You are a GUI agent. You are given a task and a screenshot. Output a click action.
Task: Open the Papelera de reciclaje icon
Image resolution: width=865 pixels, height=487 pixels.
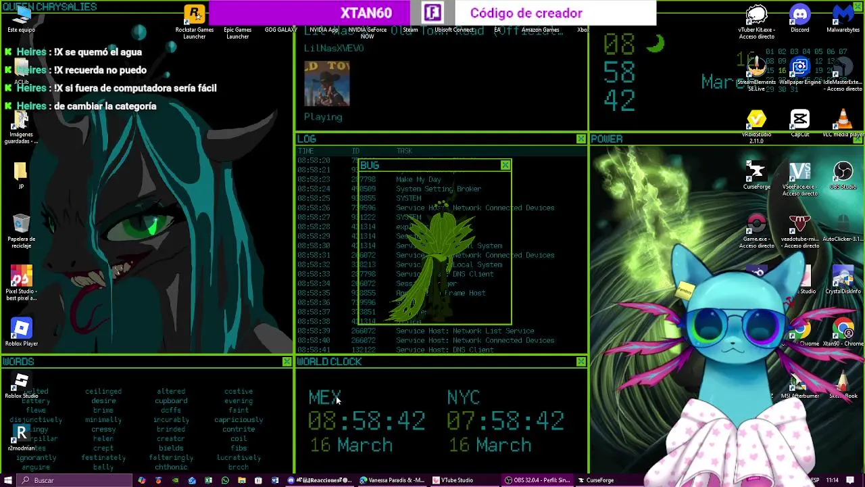click(x=22, y=231)
